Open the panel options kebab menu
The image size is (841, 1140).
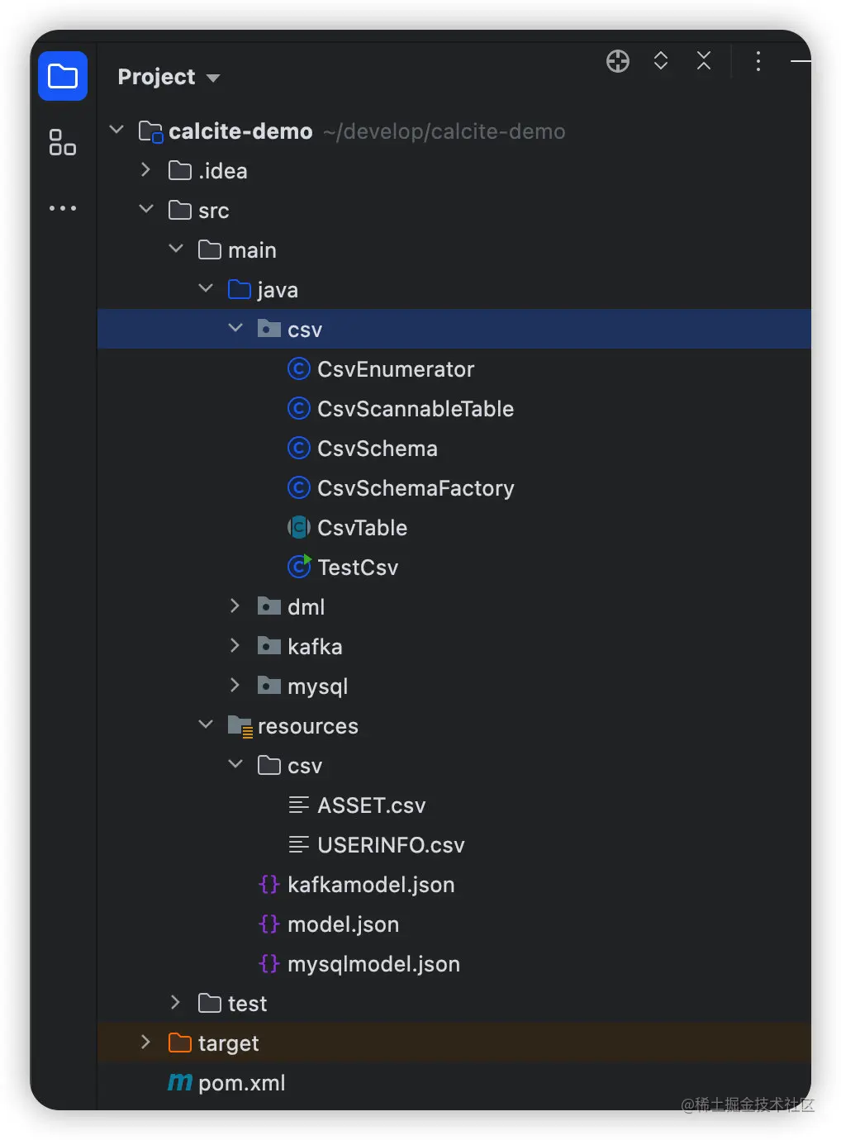pos(758,61)
